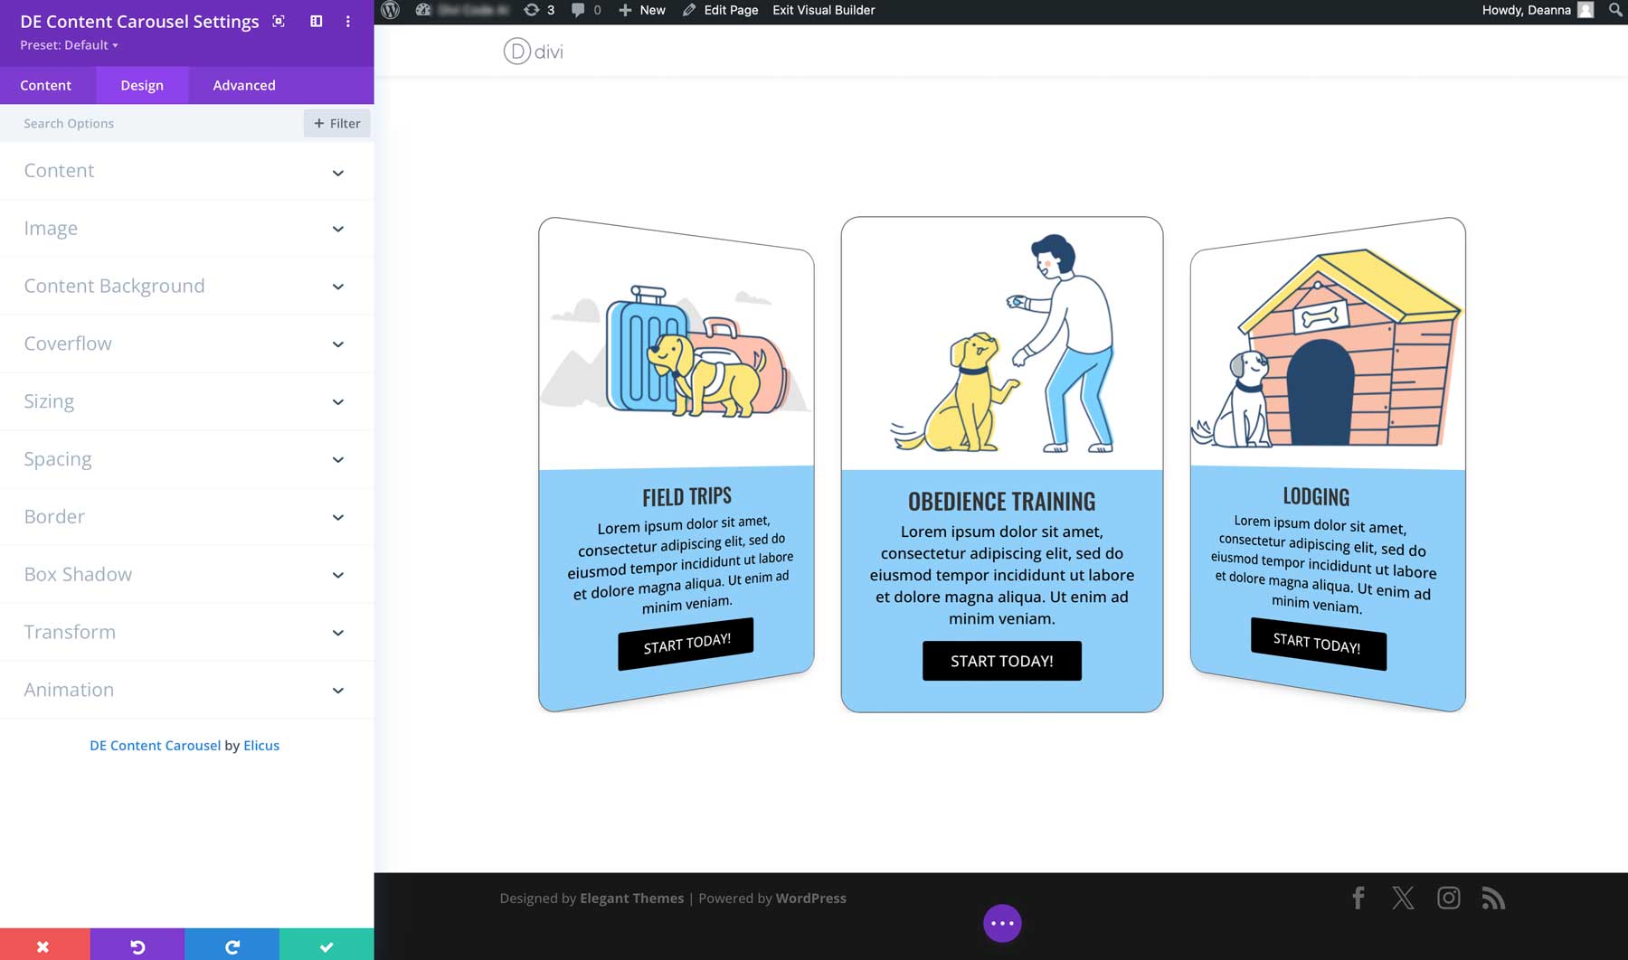This screenshot has height=960, width=1628.
Task: Expand settings panel to fullscreen
Action: (x=279, y=21)
